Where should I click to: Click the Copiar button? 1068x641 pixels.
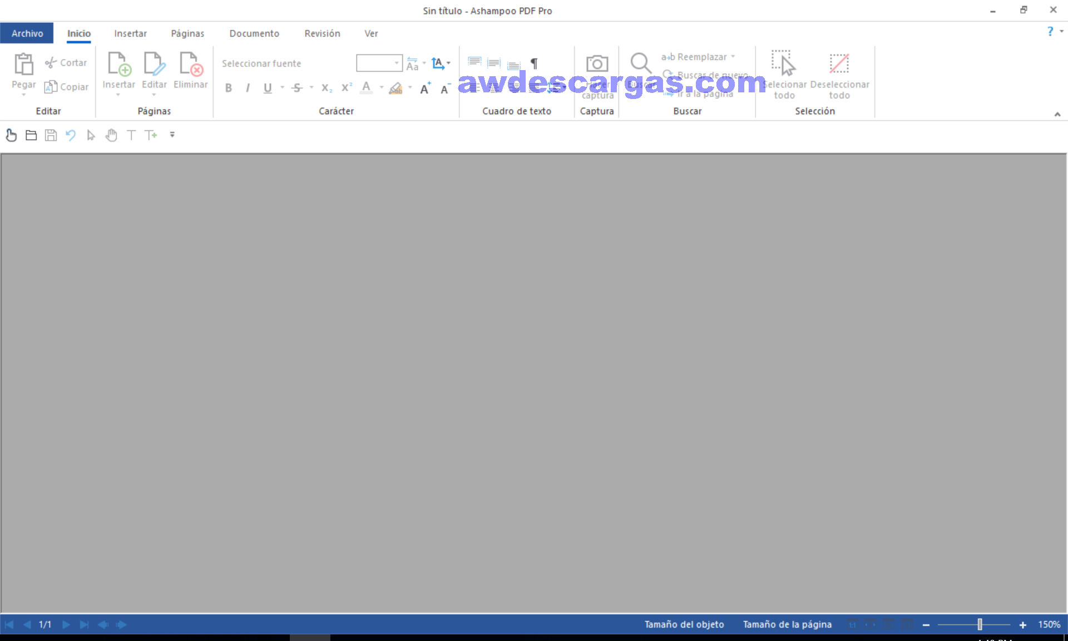click(67, 87)
